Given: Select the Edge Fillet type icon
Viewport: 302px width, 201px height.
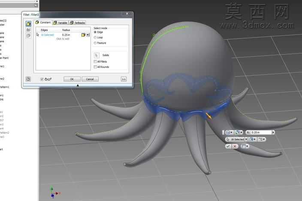Looking at the screenshot, I should pyautogui.click(x=28, y=24).
